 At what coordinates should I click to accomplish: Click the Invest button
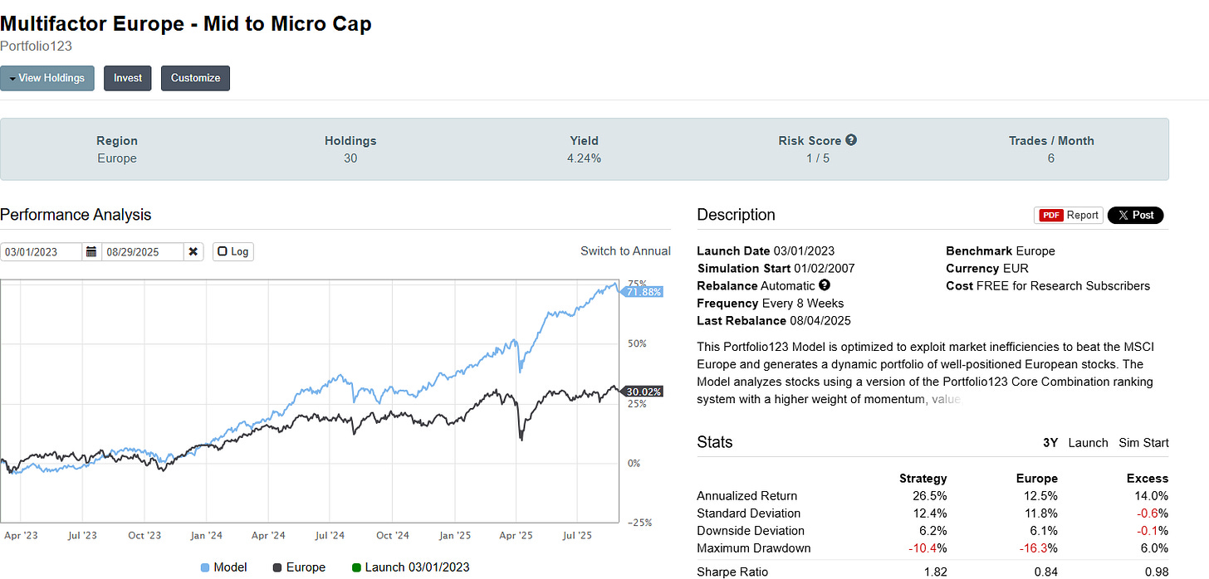click(128, 78)
